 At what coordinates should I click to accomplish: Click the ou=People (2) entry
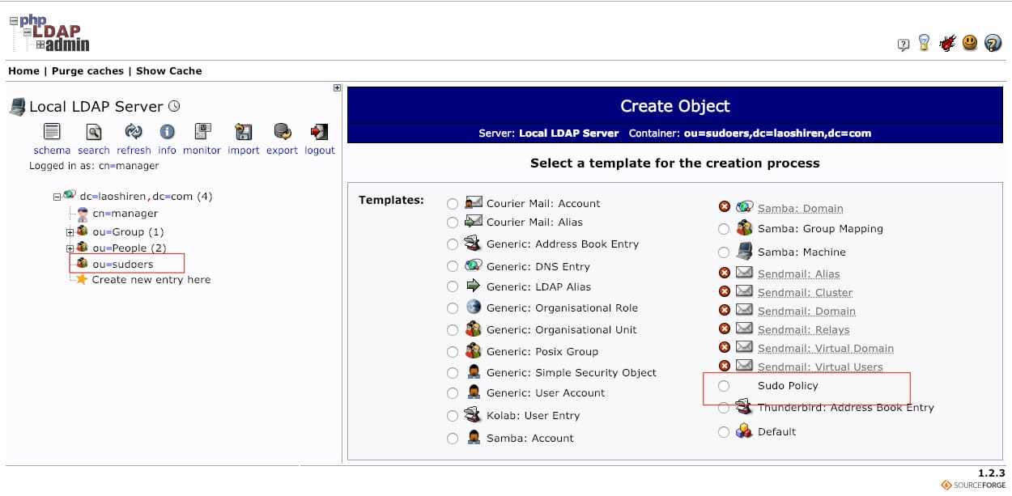(x=130, y=248)
